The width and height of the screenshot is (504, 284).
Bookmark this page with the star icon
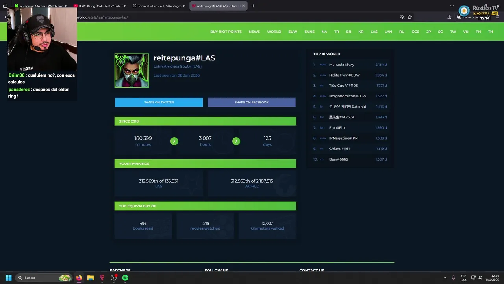(x=410, y=17)
